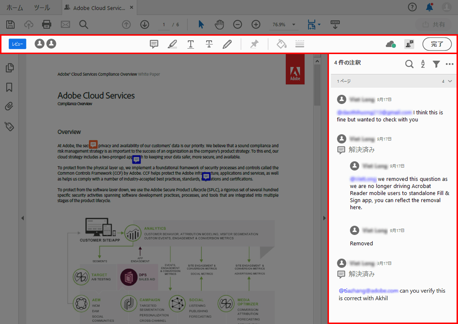Open the comments panel overflow menu
The image size is (458, 324).
click(x=449, y=64)
